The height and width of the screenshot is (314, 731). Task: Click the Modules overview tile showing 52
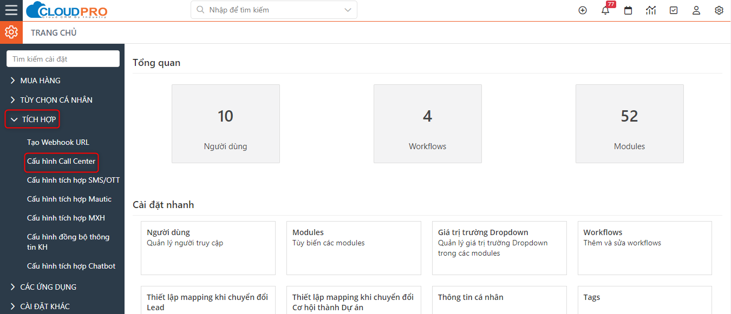pyautogui.click(x=629, y=124)
